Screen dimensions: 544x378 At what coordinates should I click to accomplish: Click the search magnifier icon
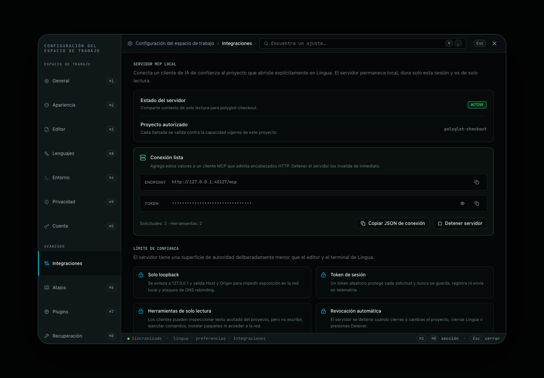(266, 43)
